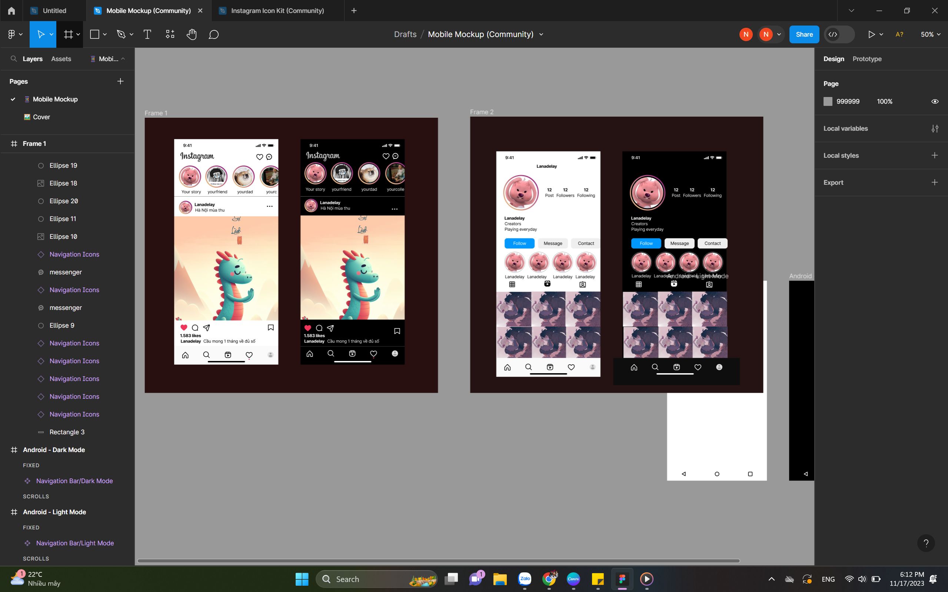Click the Drafts breadcrumb link
This screenshot has height=592, width=948.
(405, 34)
